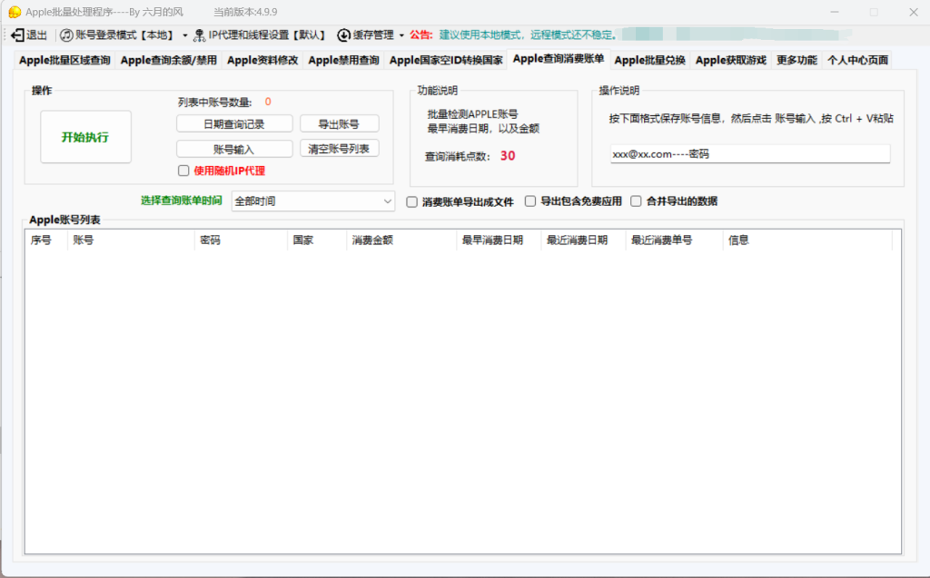Click the exit (退出) toolbar icon
The image size is (930, 578).
(17, 35)
